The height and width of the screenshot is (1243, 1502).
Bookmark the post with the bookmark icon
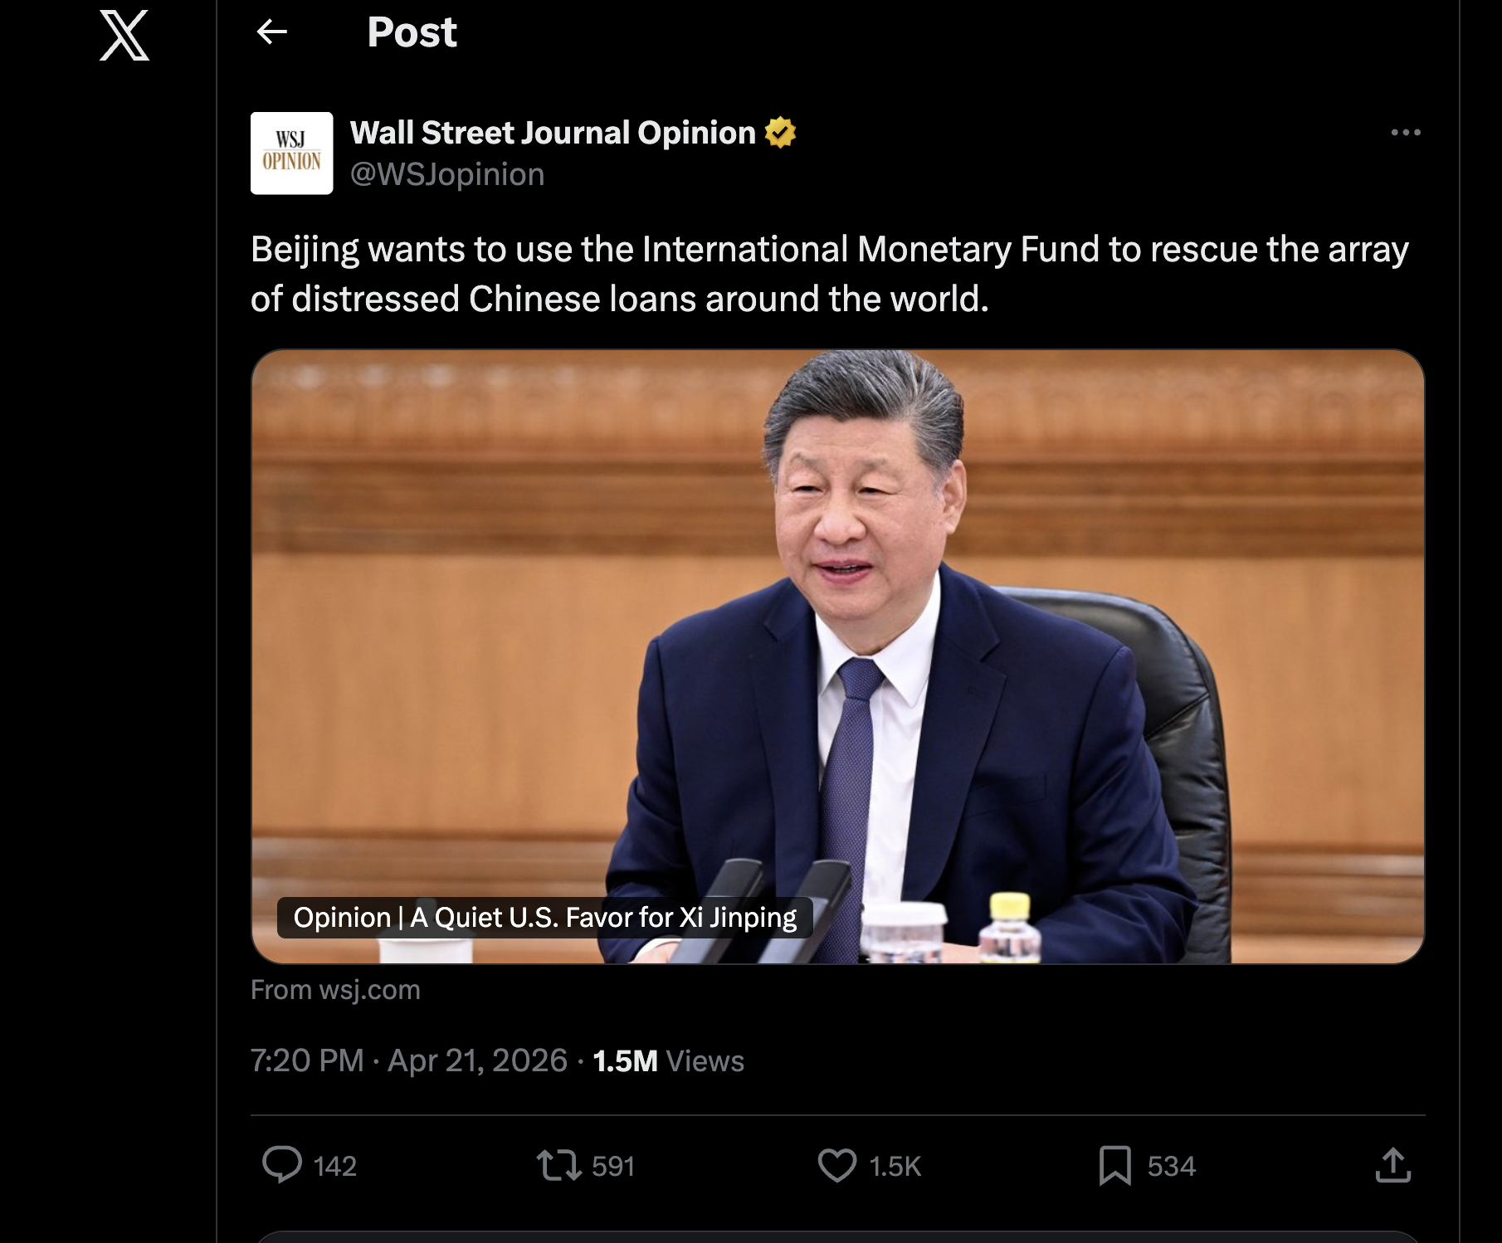[x=1115, y=1165]
